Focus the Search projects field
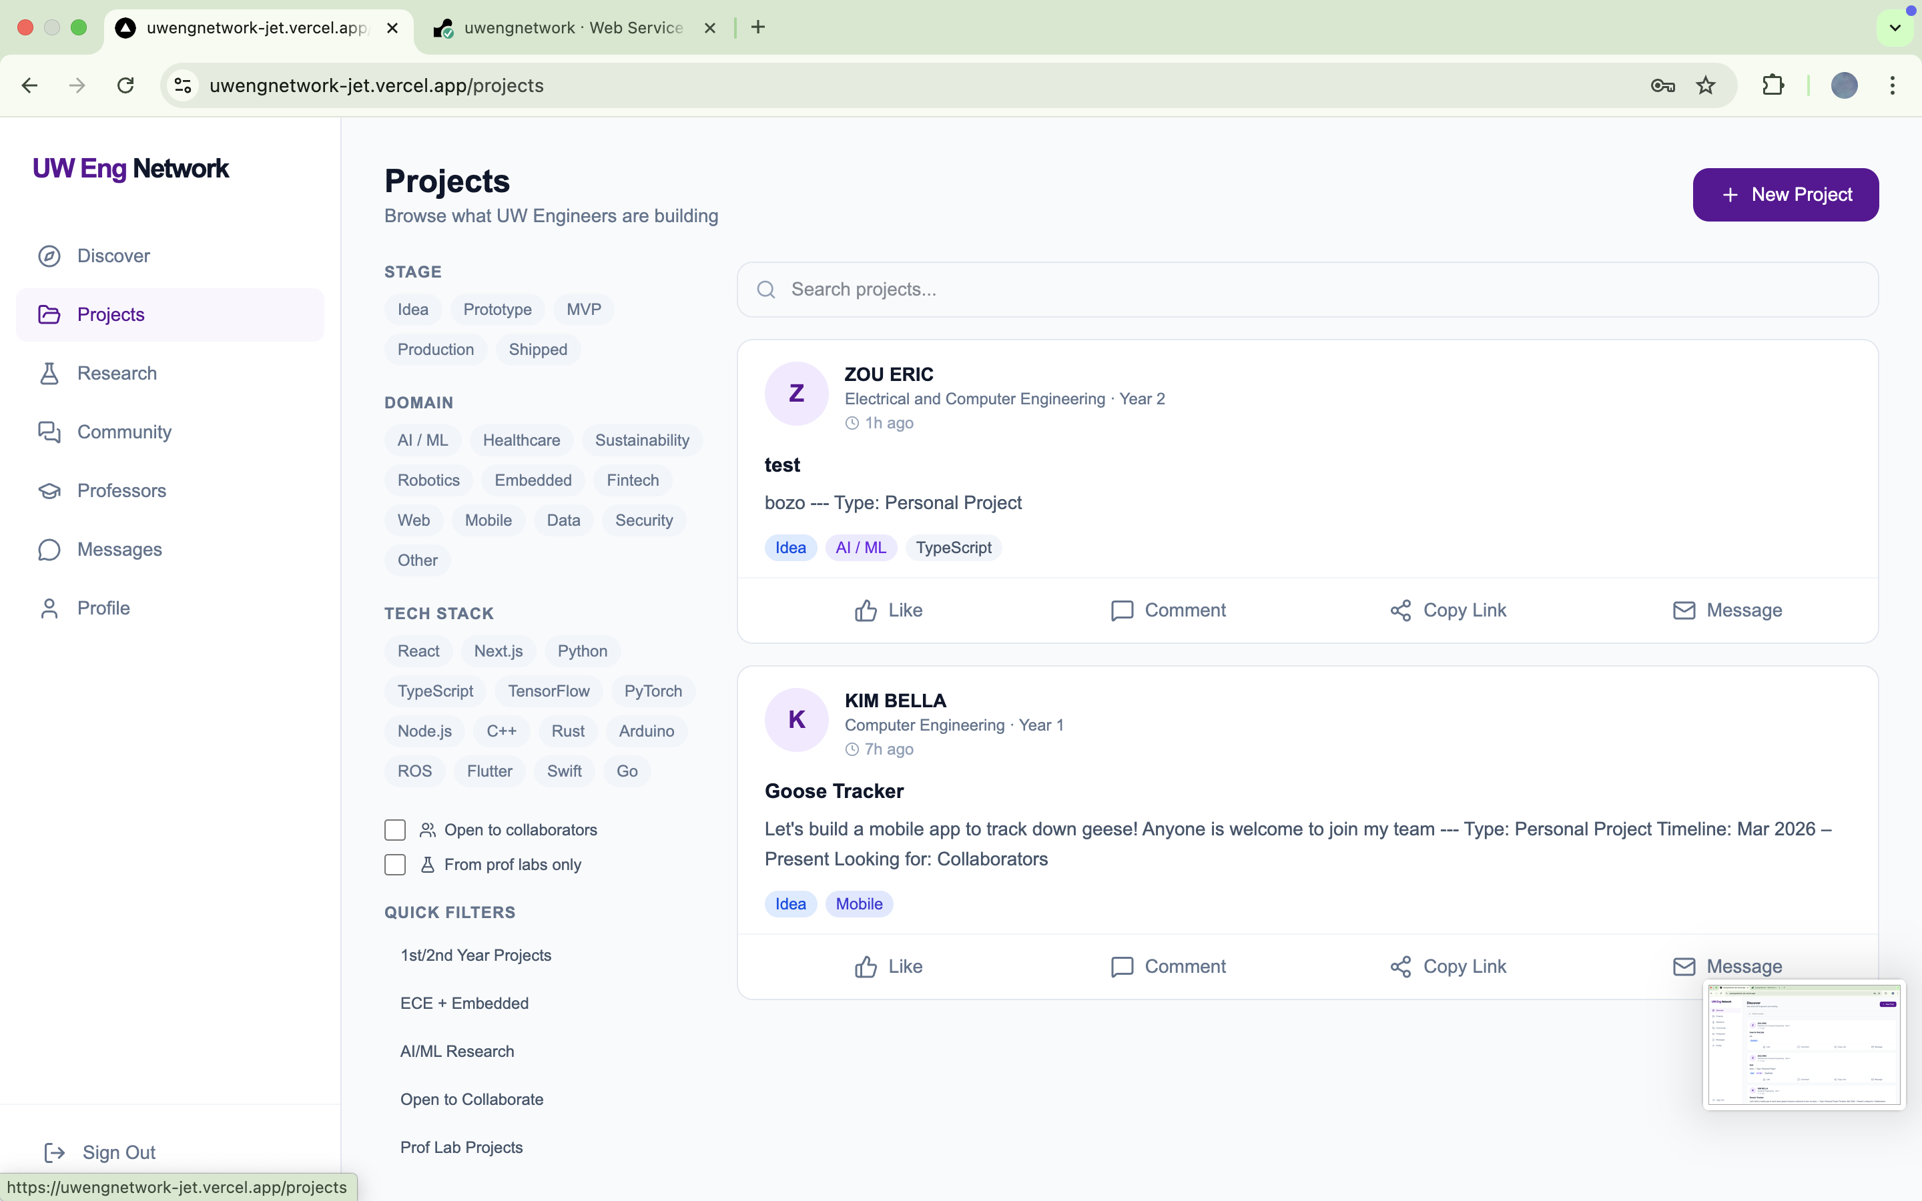Screen dimensions: 1922x1201 (1307, 290)
